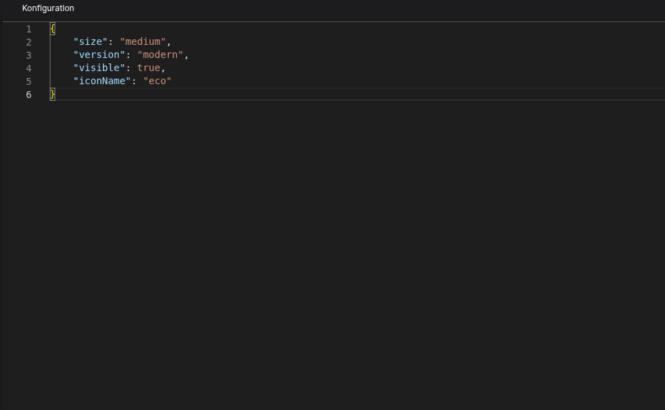Click the "eco" string value
665x410 pixels.
157,81
